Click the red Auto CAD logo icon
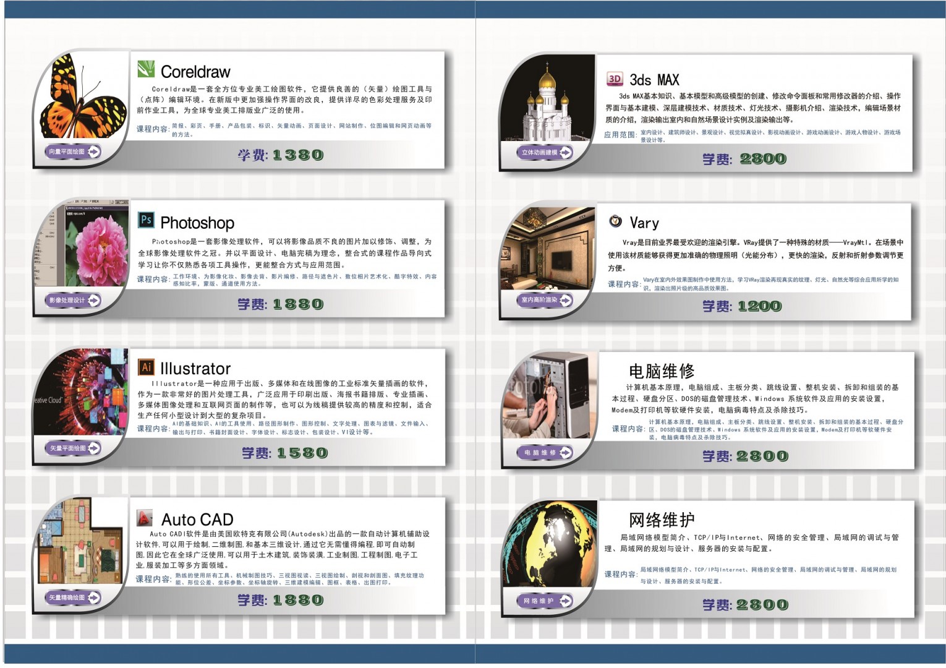The width and height of the screenshot is (946, 668). tap(144, 518)
